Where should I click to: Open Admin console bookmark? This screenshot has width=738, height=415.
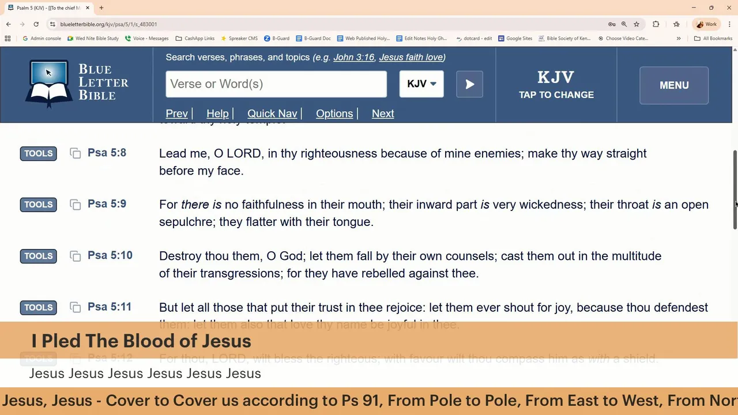coord(42,39)
